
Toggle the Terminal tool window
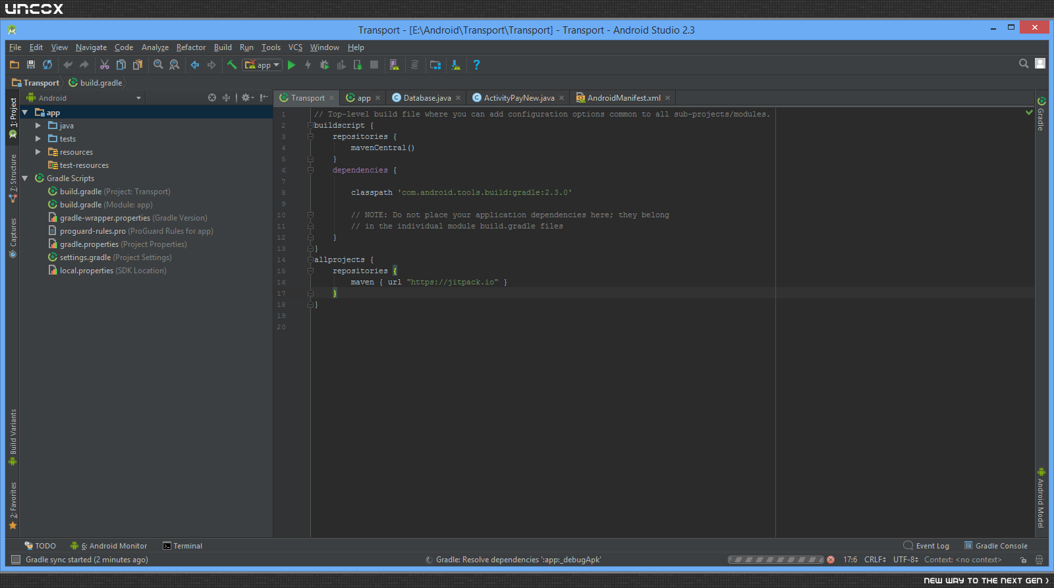coord(182,546)
